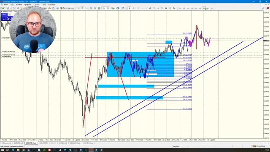
Task: Select the Equidistant Channel tool
Action: point(150,8)
